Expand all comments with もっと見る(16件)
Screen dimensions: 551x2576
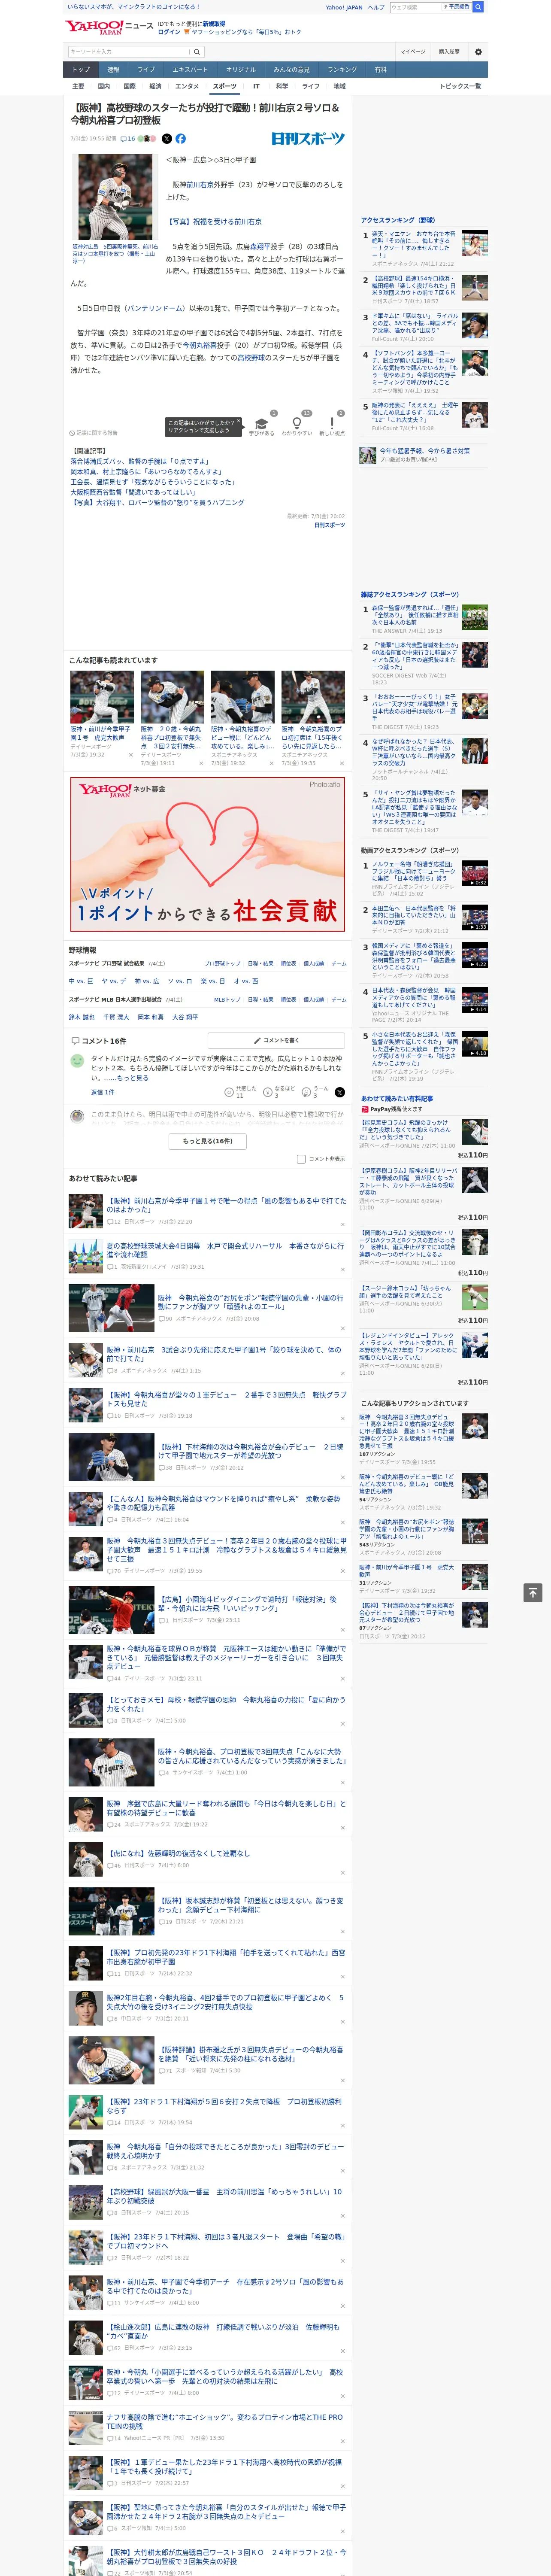point(208,1141)
